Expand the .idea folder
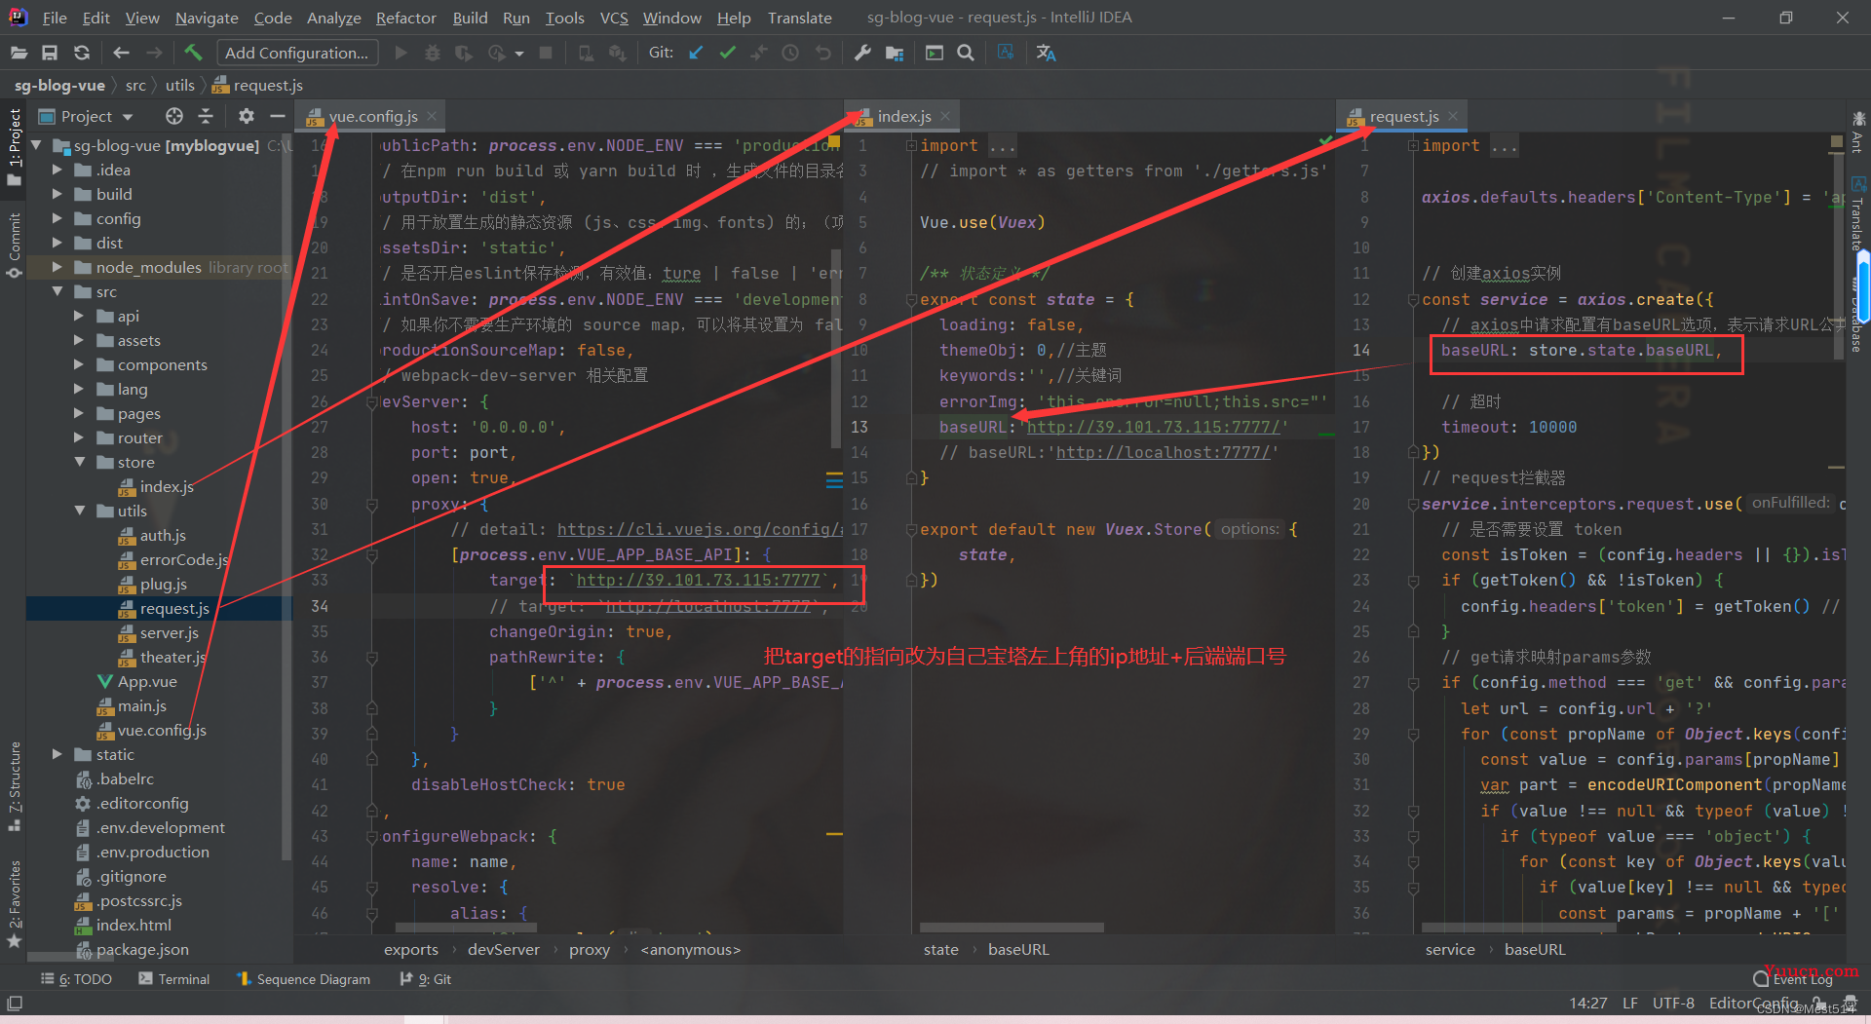This screenshot has width=1871, height=1024. click(x=57, y=170)
